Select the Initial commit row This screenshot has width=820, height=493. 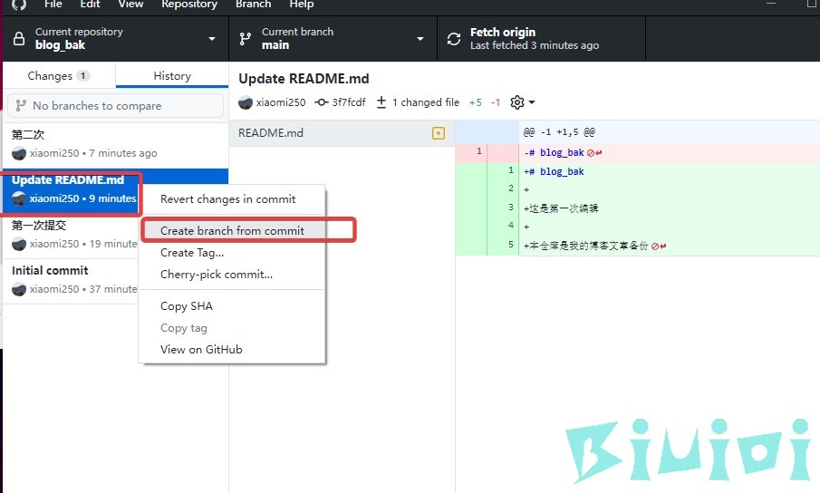point(71,281)
